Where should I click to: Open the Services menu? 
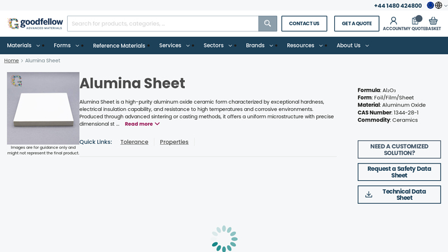170,45
